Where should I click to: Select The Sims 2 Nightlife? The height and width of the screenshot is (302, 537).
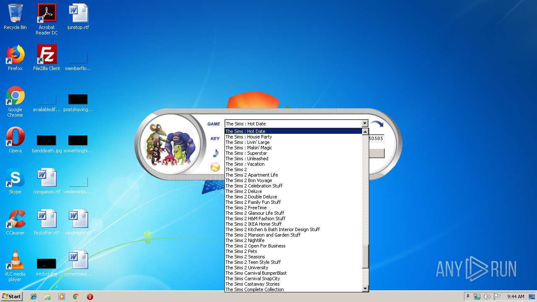[x=293, y=240]
